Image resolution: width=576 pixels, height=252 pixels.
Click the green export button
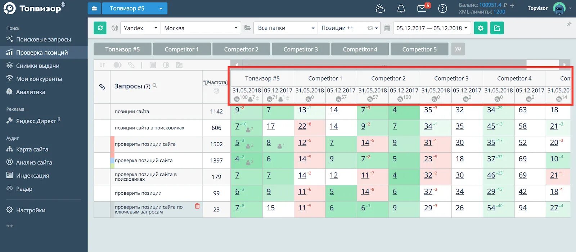coord(497,28)
